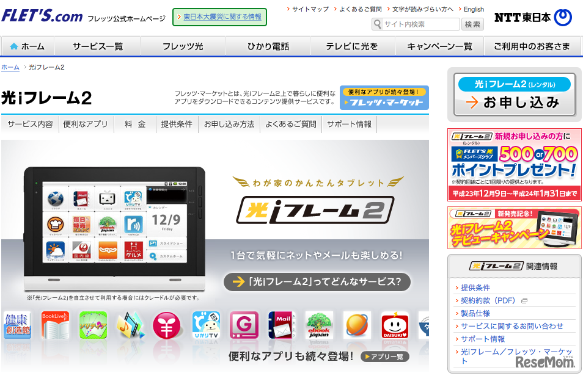Click the 検索 search button
This screenshot has width=583, height=376.
pos(472,24)
